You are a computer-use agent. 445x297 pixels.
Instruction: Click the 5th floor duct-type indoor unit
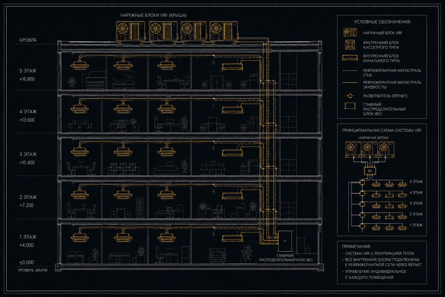[232, 67]
